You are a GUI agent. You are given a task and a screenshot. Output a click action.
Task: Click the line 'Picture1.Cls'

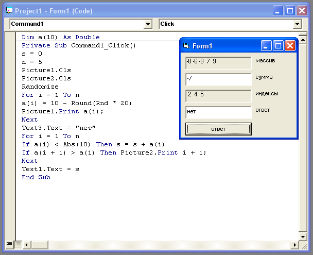pos(46,70)
